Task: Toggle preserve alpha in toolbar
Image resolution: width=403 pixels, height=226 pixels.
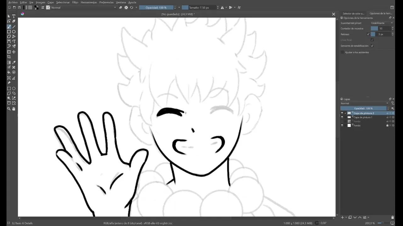Action: tap(126, 8)
